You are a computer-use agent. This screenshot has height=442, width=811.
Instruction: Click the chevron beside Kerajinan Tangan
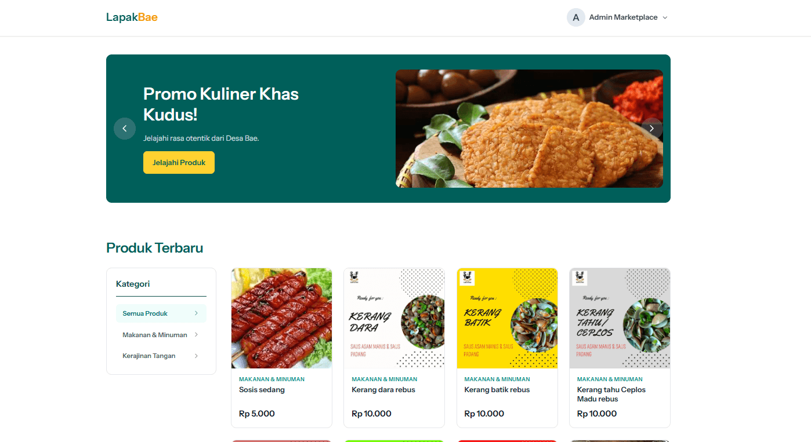(x=197, y=356)
